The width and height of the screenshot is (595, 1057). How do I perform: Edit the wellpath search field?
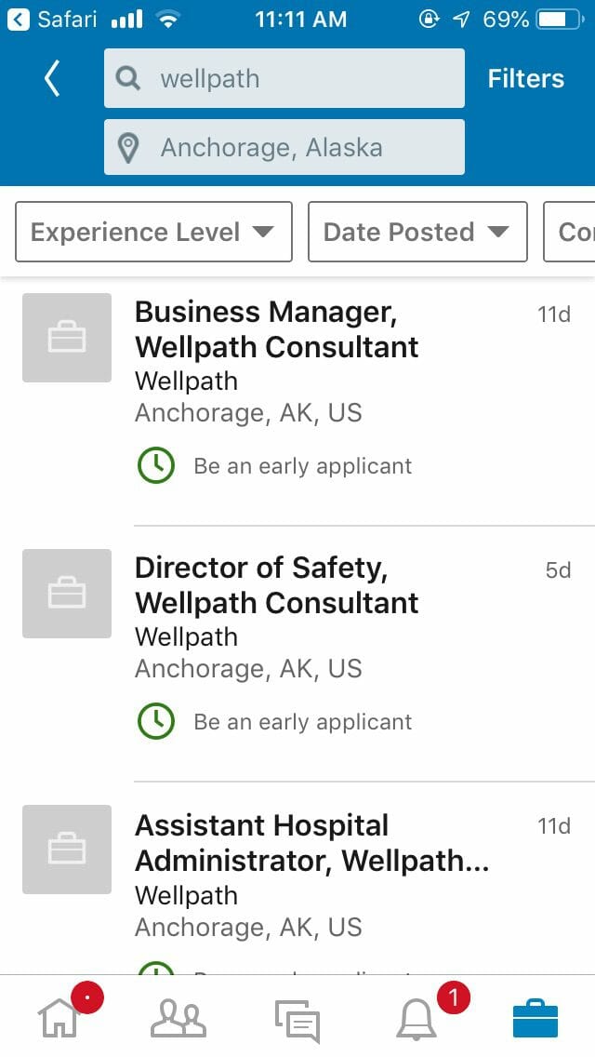click(284, 78)
